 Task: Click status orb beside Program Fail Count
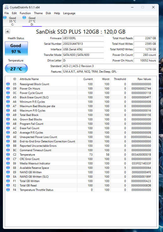8,124
